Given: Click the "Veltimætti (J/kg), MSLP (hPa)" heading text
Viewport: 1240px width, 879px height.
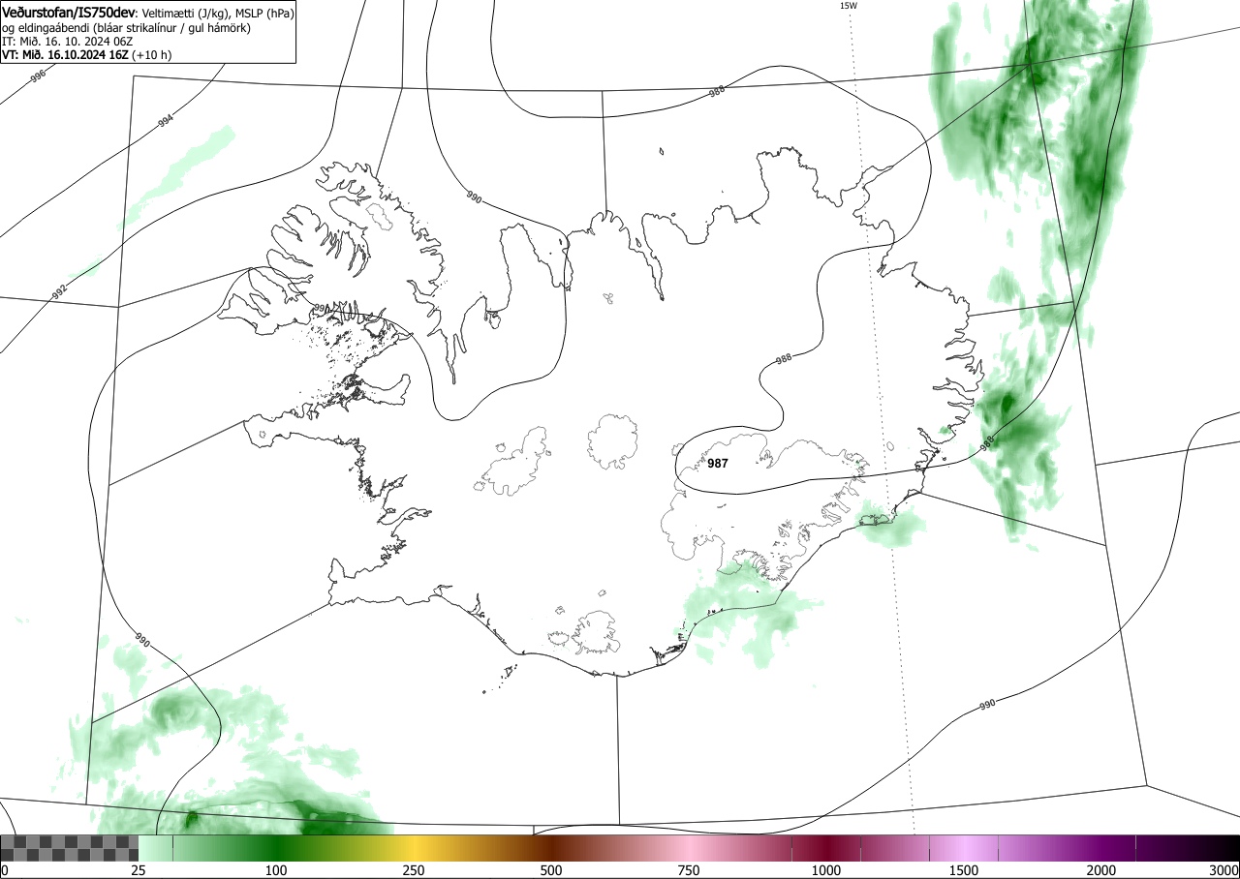Looking at the screenshot, I should pos(216,14).
